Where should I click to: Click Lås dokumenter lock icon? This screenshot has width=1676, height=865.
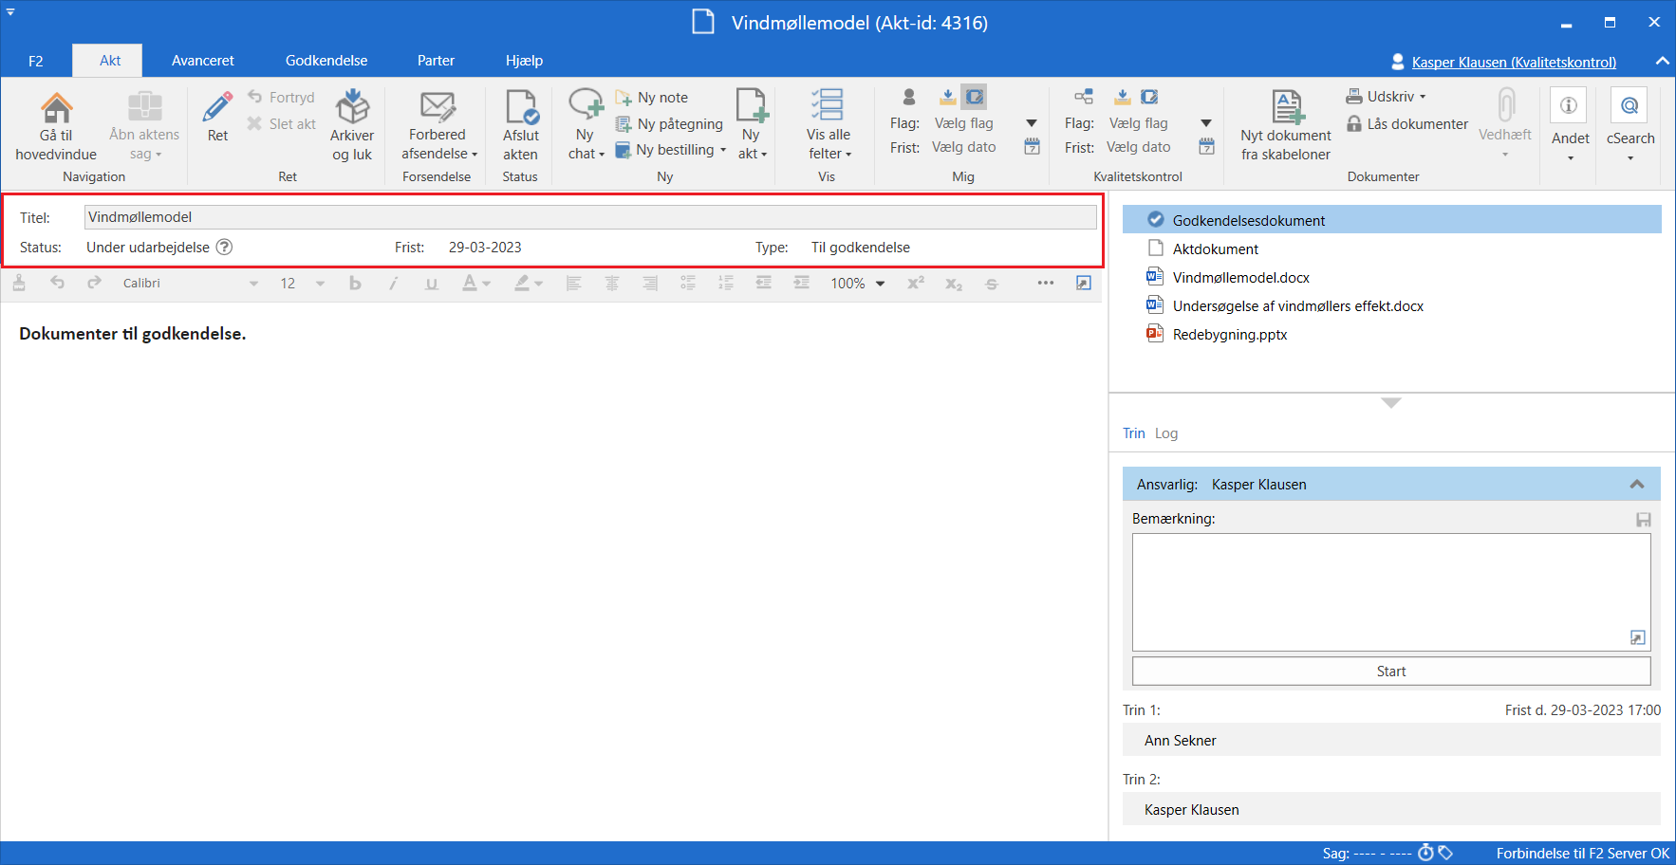pyautogui.click(x=1354, y=124)
